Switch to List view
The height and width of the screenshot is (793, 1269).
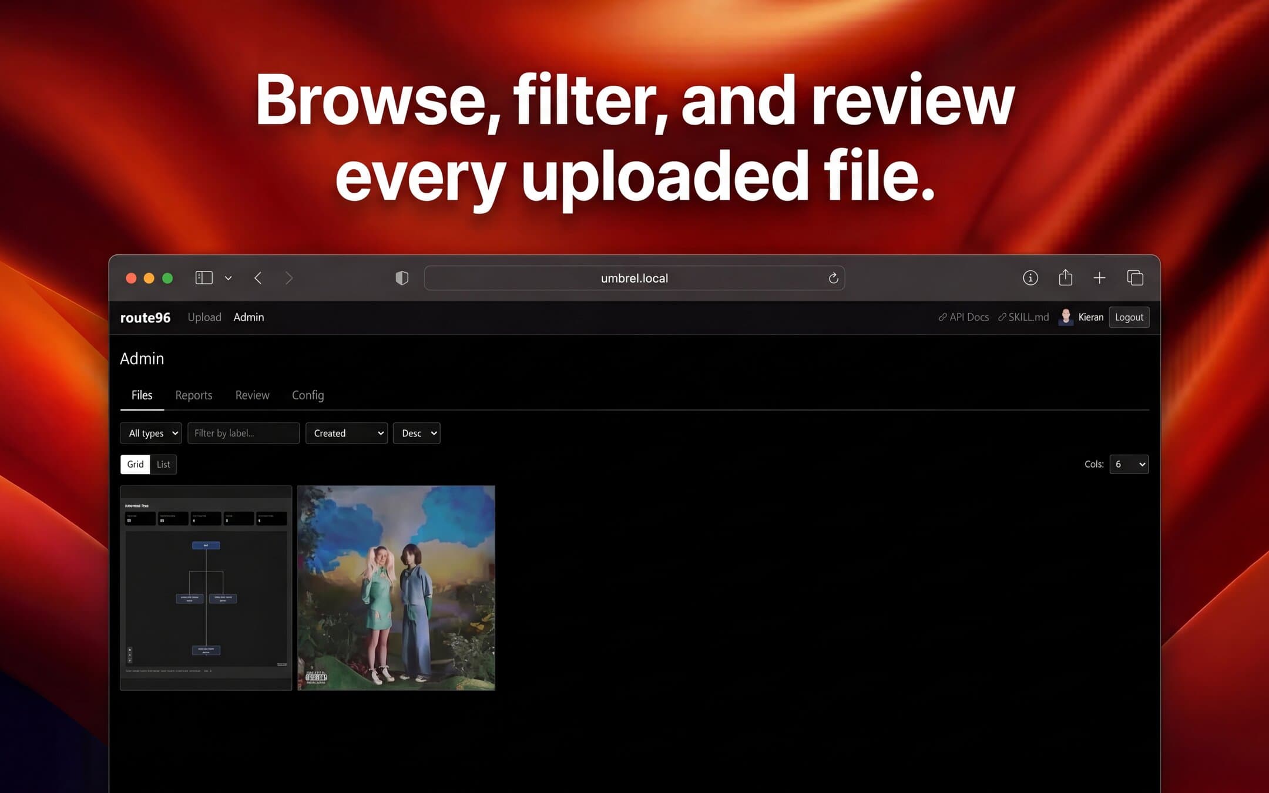163,464
